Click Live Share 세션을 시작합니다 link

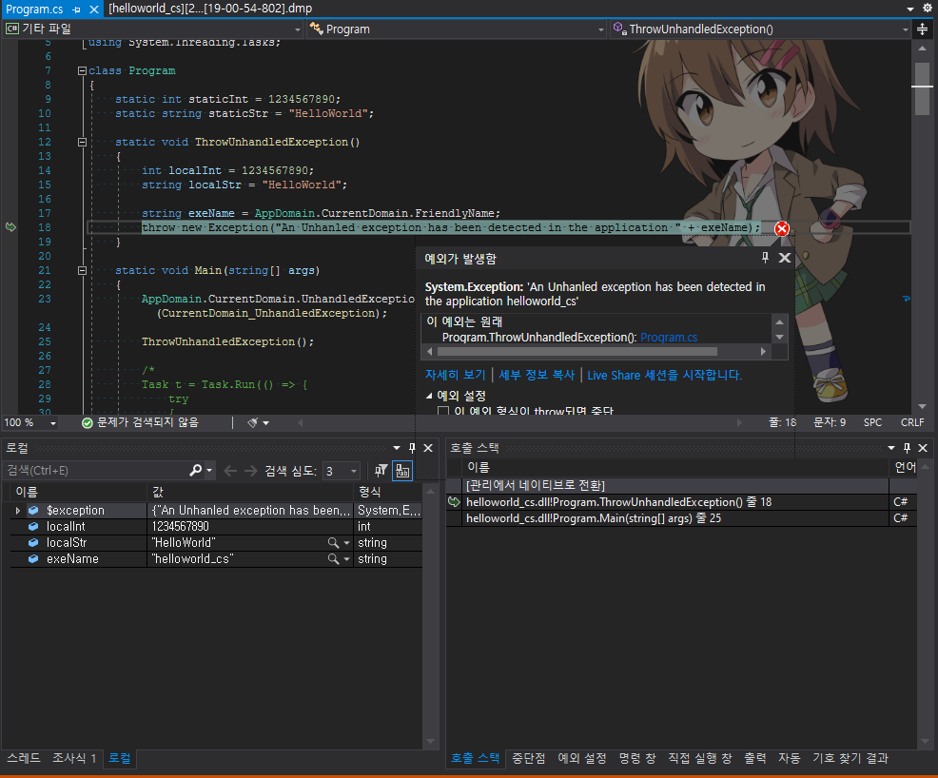[x=664, y=375]
